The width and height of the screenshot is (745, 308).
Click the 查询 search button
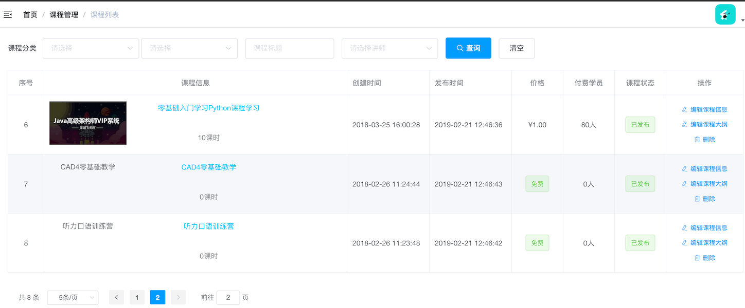(x=468, y=48)
